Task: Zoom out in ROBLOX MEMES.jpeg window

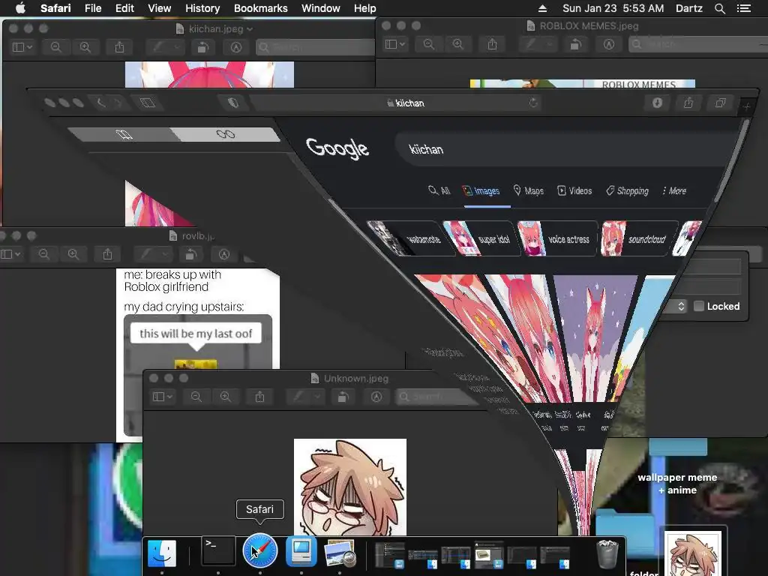Action: click(428, 44)
